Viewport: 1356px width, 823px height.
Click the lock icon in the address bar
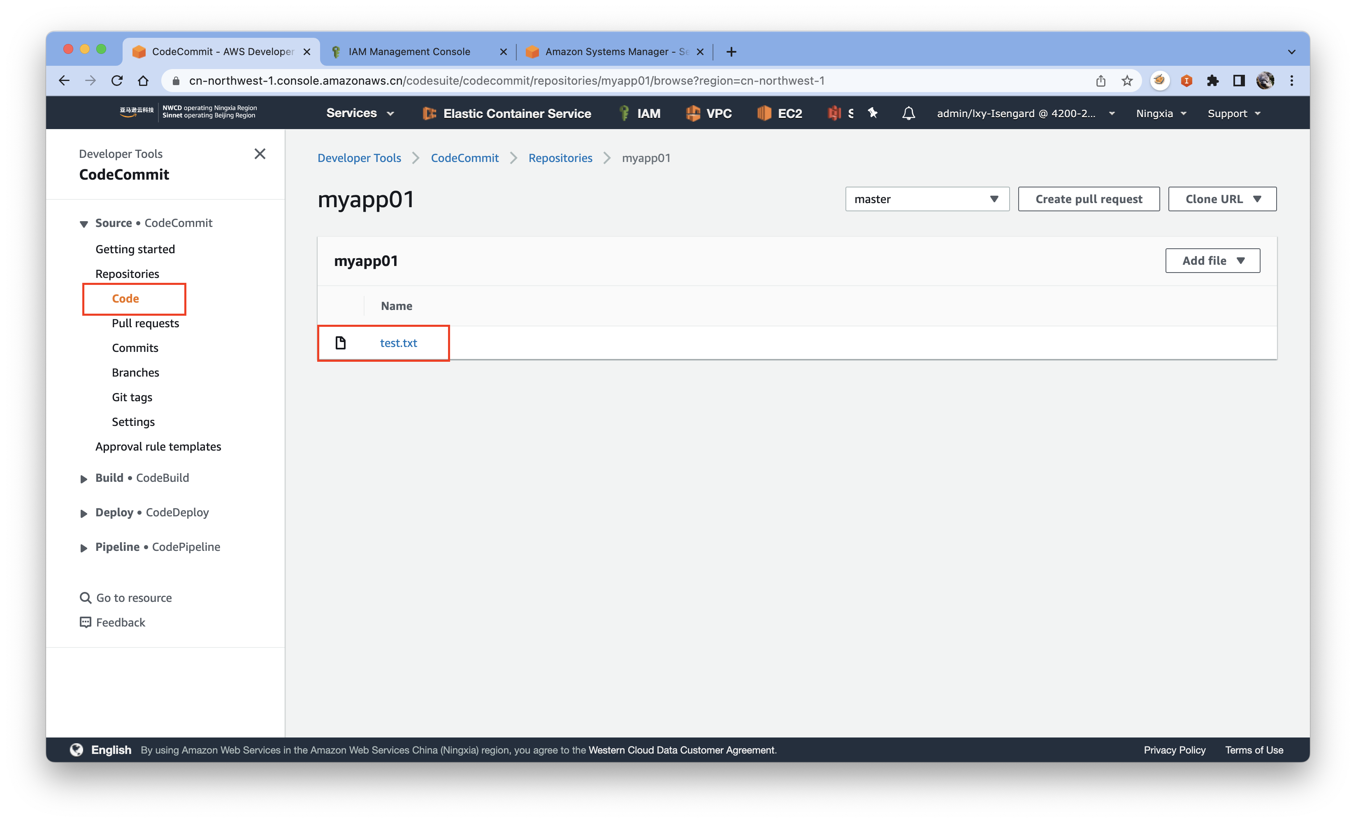pyautogui.click(x=176, y=81)
